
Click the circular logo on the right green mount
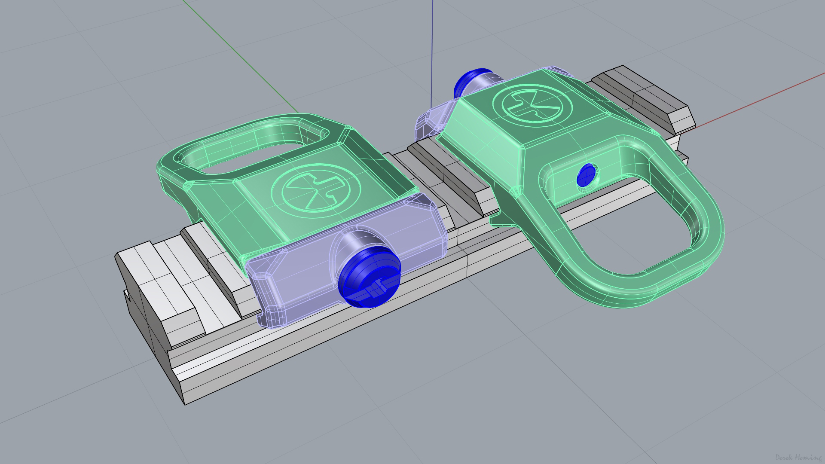532,105
